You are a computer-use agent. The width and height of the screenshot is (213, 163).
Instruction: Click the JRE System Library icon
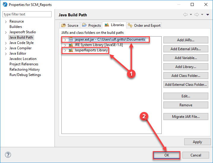[71, 45]
